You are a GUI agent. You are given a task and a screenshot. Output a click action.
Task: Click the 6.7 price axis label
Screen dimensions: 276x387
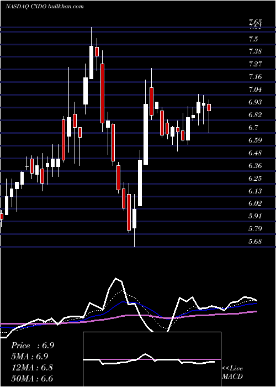pyautogui.click(x=253, y=127)
